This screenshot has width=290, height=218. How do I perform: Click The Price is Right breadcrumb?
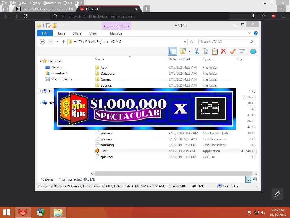coord(91,42)
